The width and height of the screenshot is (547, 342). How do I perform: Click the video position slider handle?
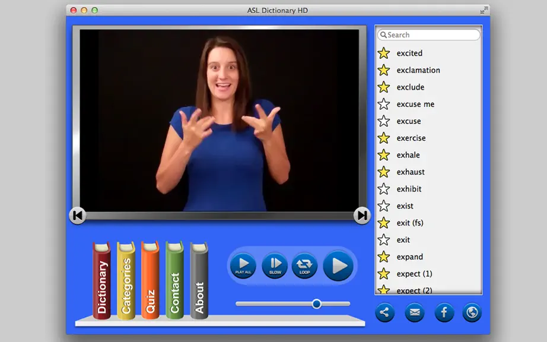(x=316, y=304)
